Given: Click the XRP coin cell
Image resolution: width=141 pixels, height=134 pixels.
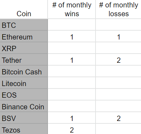Looking at the screenshot, I should tap(24, 48).
